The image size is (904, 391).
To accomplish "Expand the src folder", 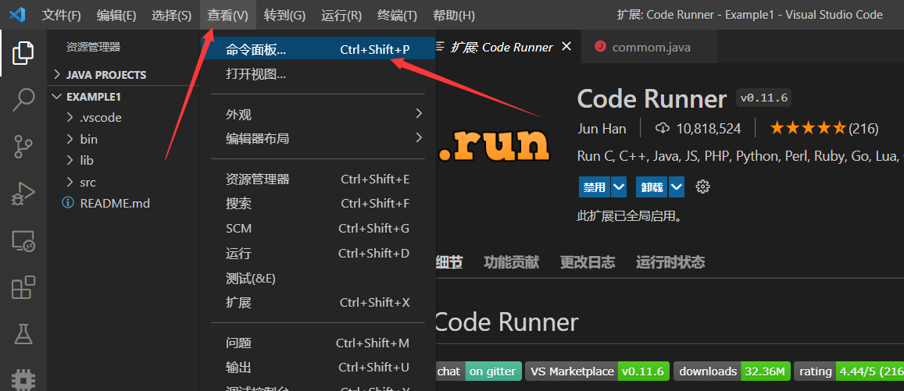I will pos(88,182).
